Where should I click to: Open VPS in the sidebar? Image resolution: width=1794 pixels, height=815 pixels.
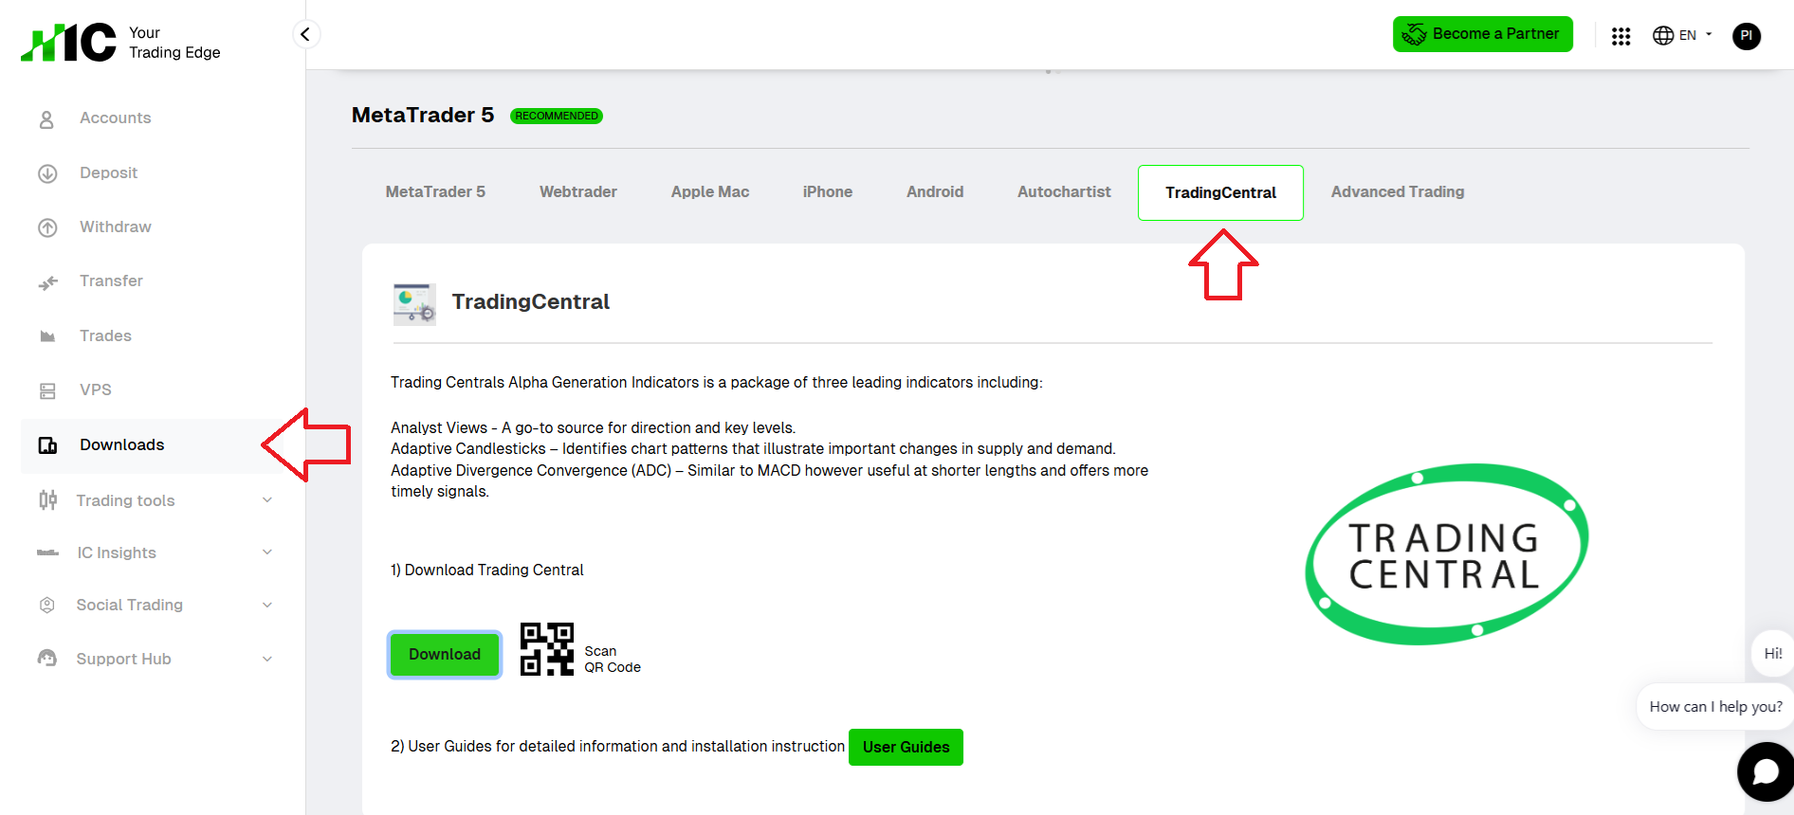96,389
